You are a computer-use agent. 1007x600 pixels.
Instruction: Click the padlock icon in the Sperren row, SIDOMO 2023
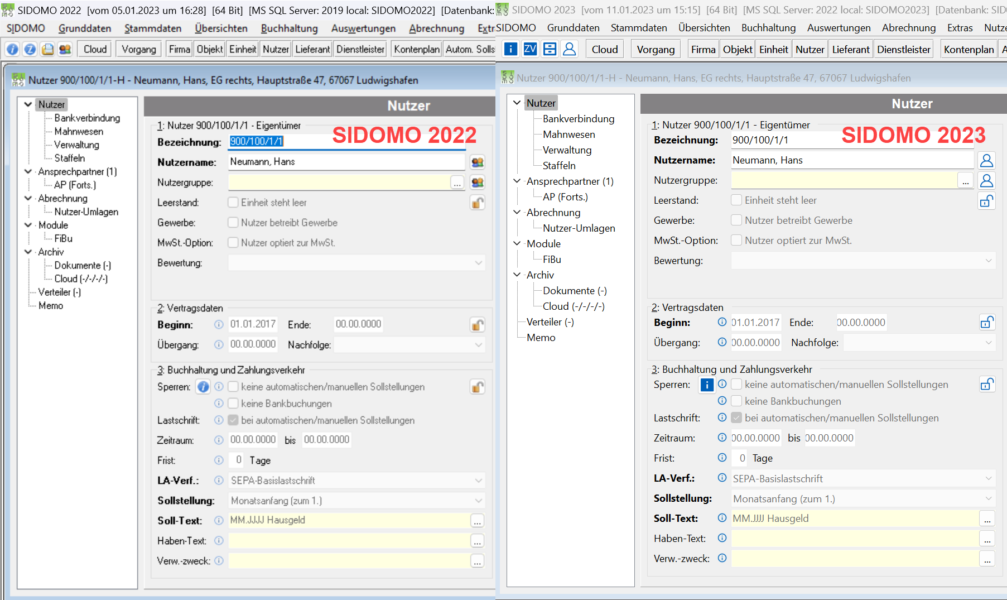(987, 385)
